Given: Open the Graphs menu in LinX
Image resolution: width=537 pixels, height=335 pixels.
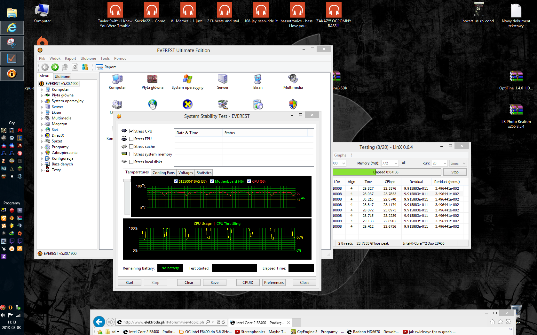Looking at the screenshot, I should [x=340, y=155].
